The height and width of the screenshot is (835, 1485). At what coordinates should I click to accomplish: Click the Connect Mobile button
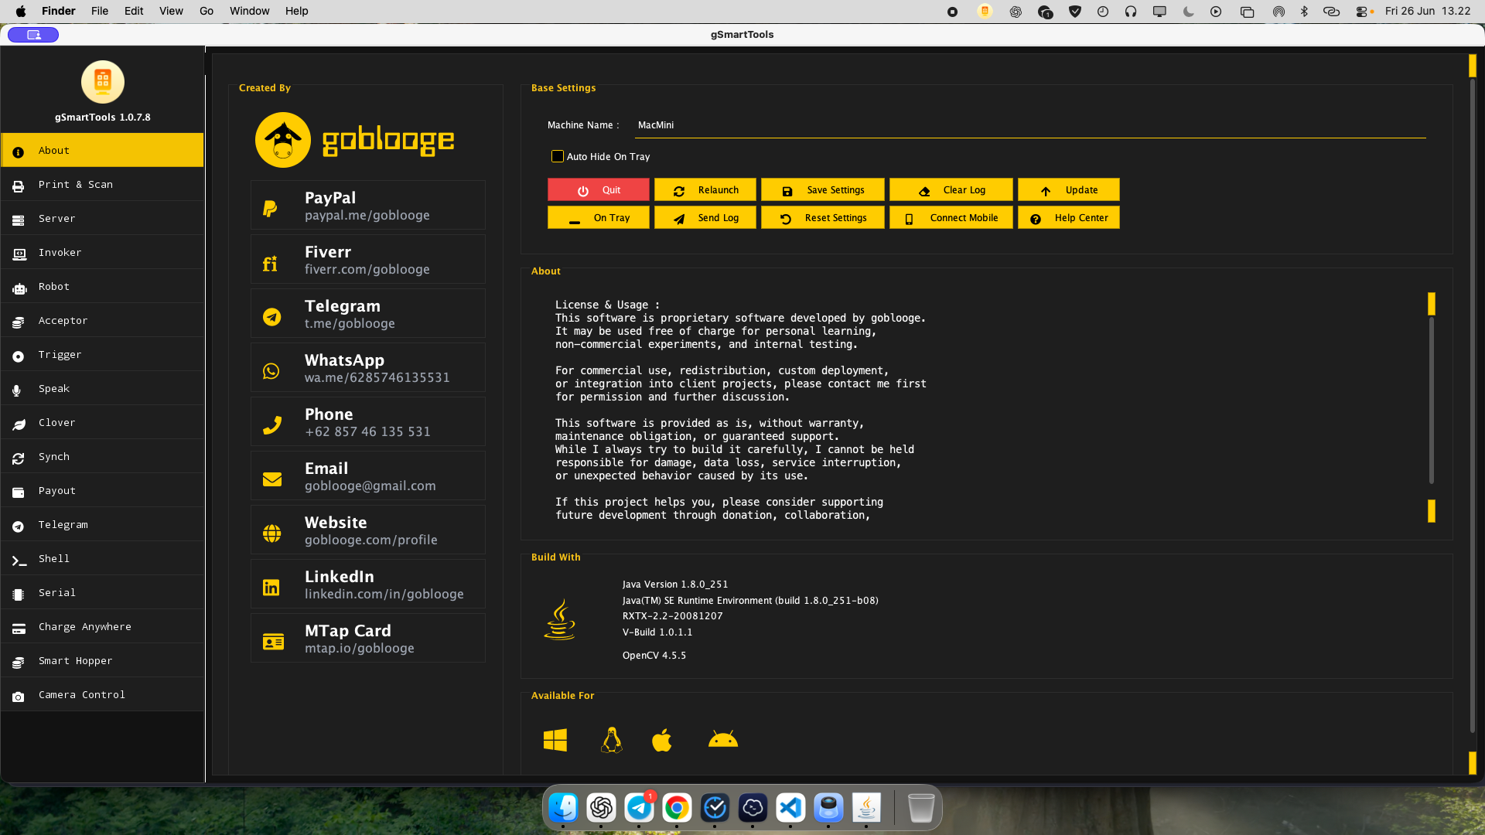pos(951,218)
